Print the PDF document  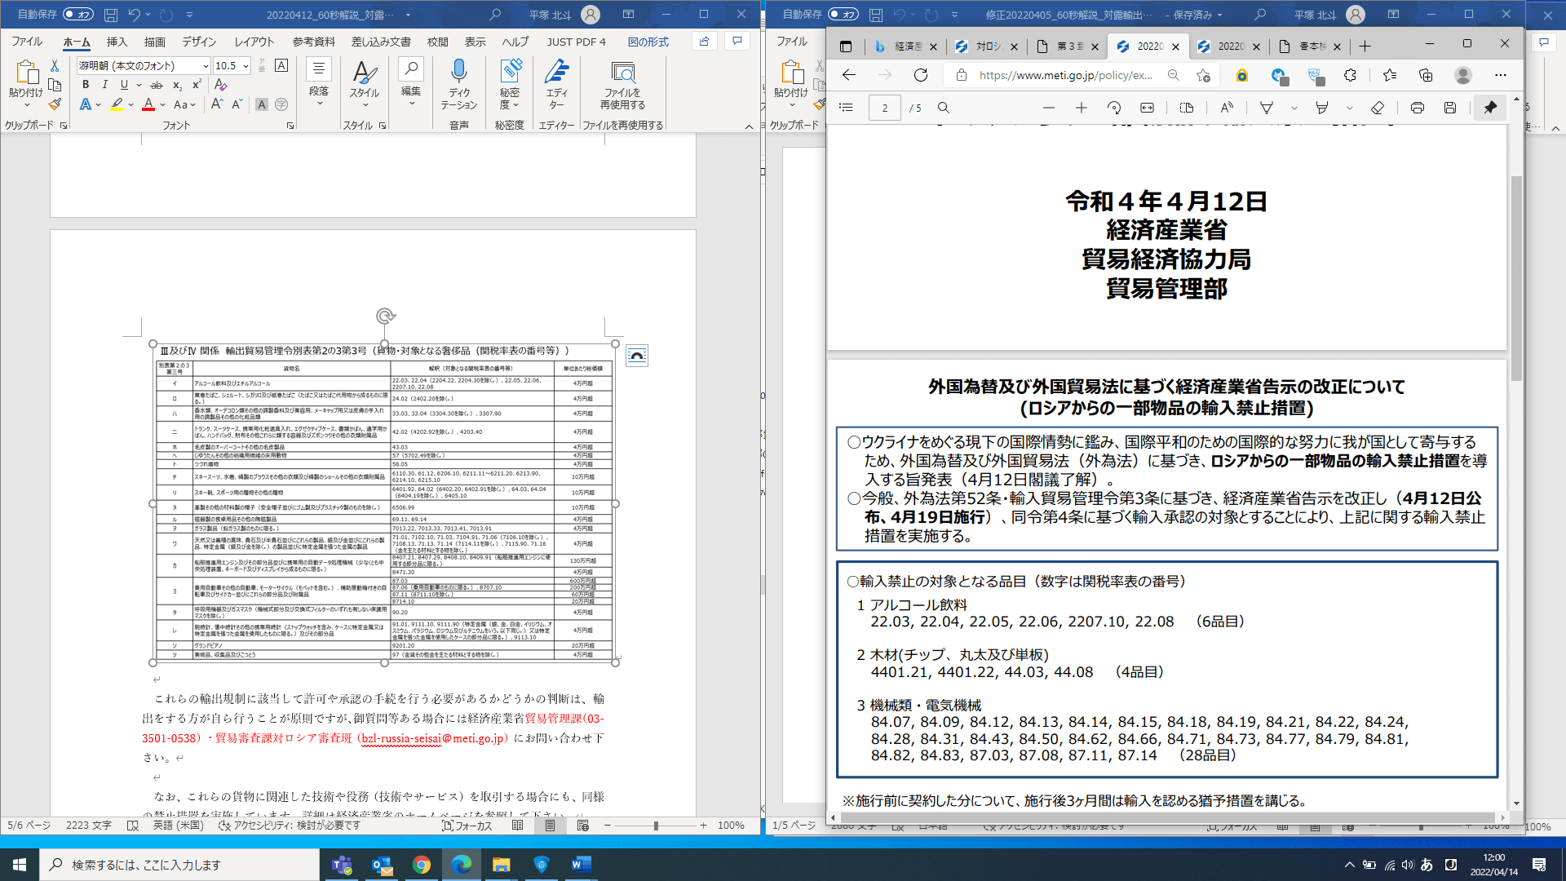click(1418, 108)
